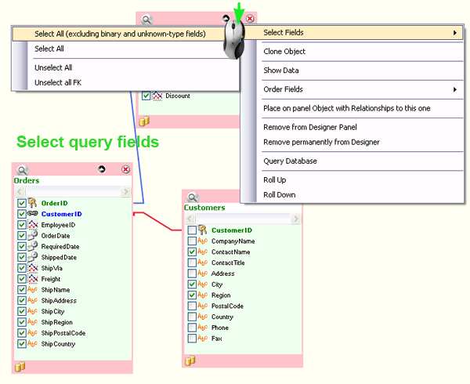Click right scroll arrow in Customers panel
The image size is (470, 384).
coord(296,219)
